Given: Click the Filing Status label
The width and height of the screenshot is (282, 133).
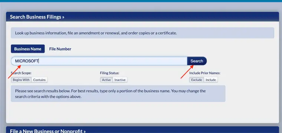Looking at the screenshot, I should [109, 73].
